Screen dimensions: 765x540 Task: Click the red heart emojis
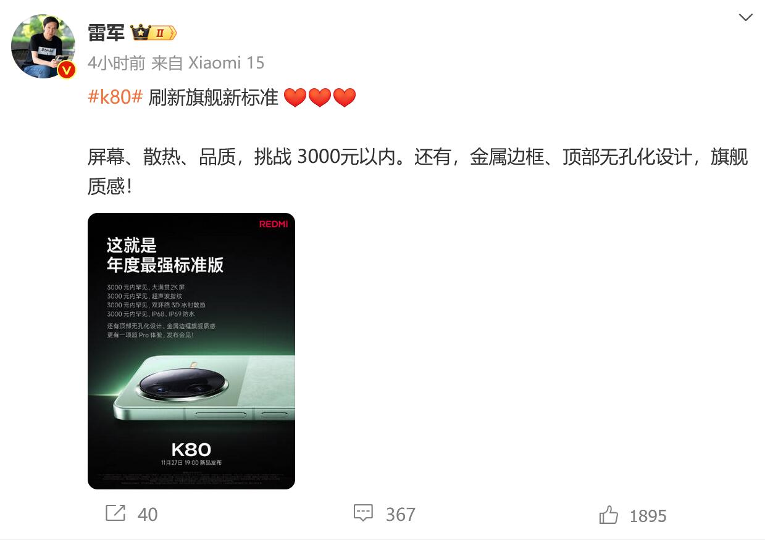click(320, 98)
